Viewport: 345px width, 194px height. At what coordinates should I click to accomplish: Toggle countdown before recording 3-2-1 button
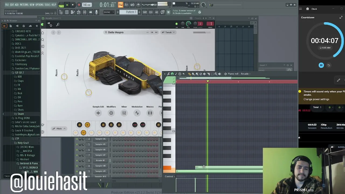126,5
